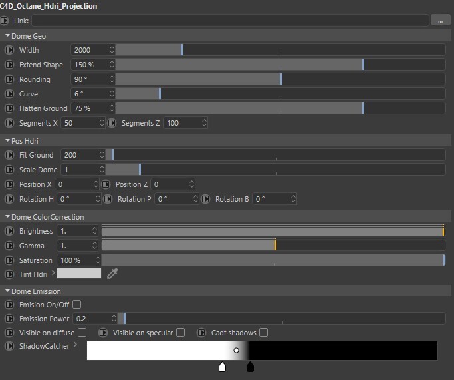Click the empty Link field
This screenshot has width=454, height=380.
(x=230, y=20)
